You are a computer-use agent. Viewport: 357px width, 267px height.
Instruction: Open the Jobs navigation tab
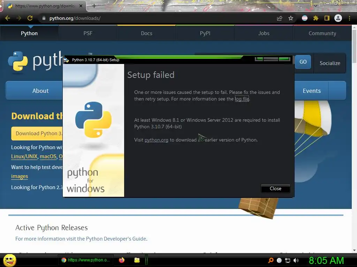[x=264, y=33]
